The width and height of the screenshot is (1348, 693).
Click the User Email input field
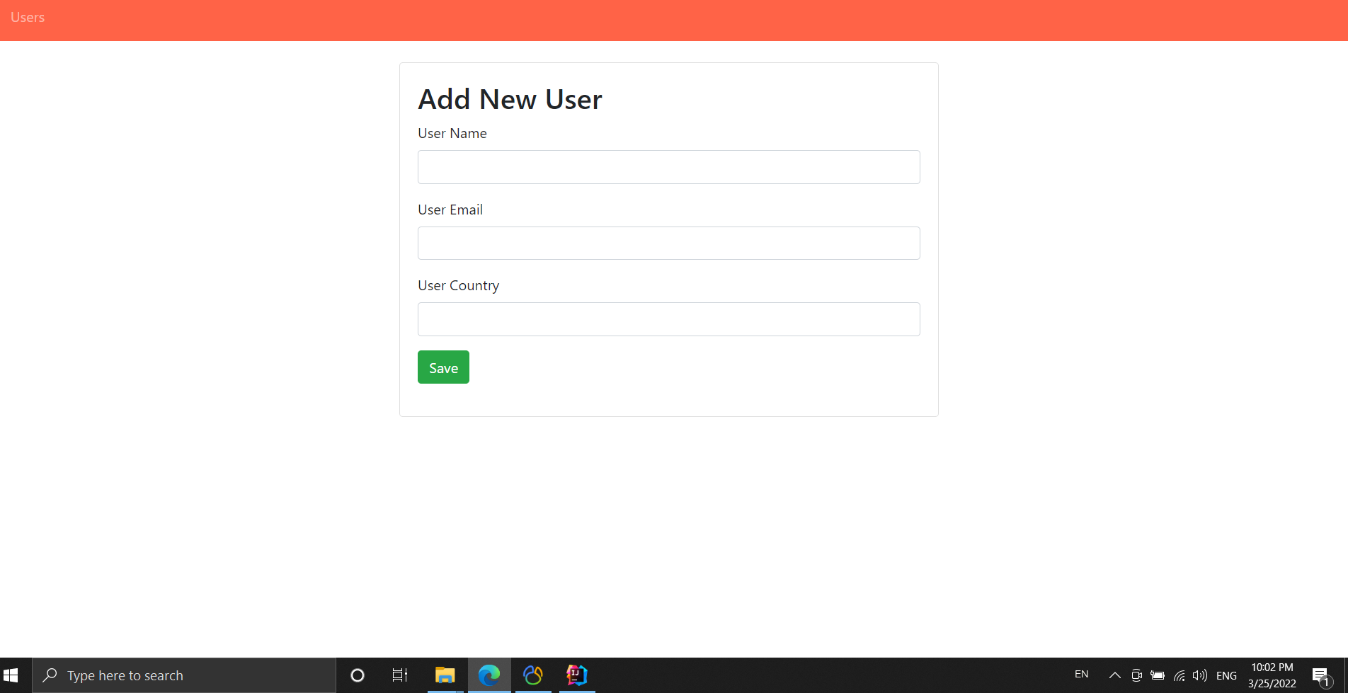tap(668, 243)
